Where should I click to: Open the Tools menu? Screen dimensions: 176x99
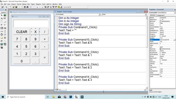coord(44,4)
